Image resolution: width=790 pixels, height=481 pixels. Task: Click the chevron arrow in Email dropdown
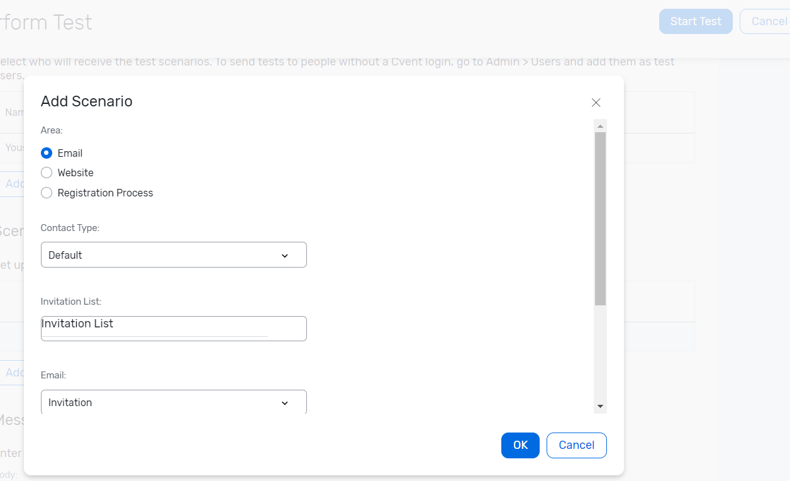tap(285, 403)
